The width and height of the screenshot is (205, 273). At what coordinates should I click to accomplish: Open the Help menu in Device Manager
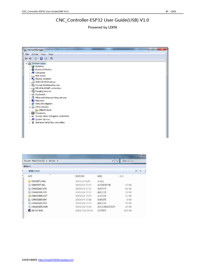pyautogui.click(x=51, y=54)
